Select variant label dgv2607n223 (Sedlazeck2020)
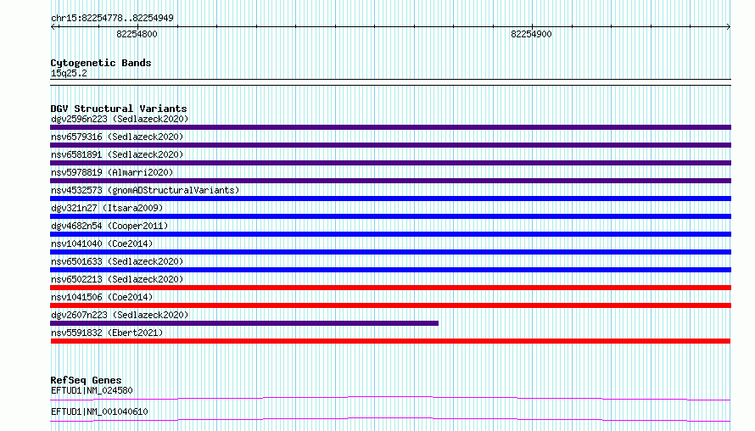Screen dimensions: 755x431 click(x=120, y=315)
